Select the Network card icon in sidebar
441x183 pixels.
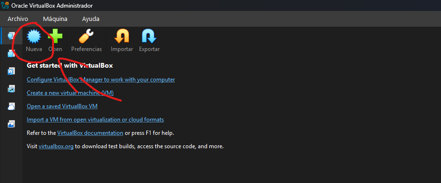(x=11, y=89)
